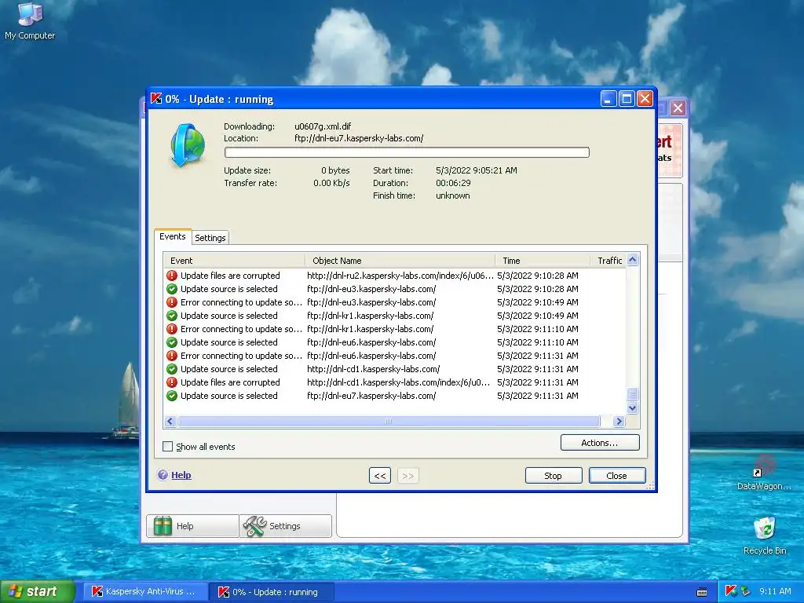Viewport: 804px width, 603px height.
Task: Switch to the Settings tab
Action: pyautogui.click(x=210, y=238)
